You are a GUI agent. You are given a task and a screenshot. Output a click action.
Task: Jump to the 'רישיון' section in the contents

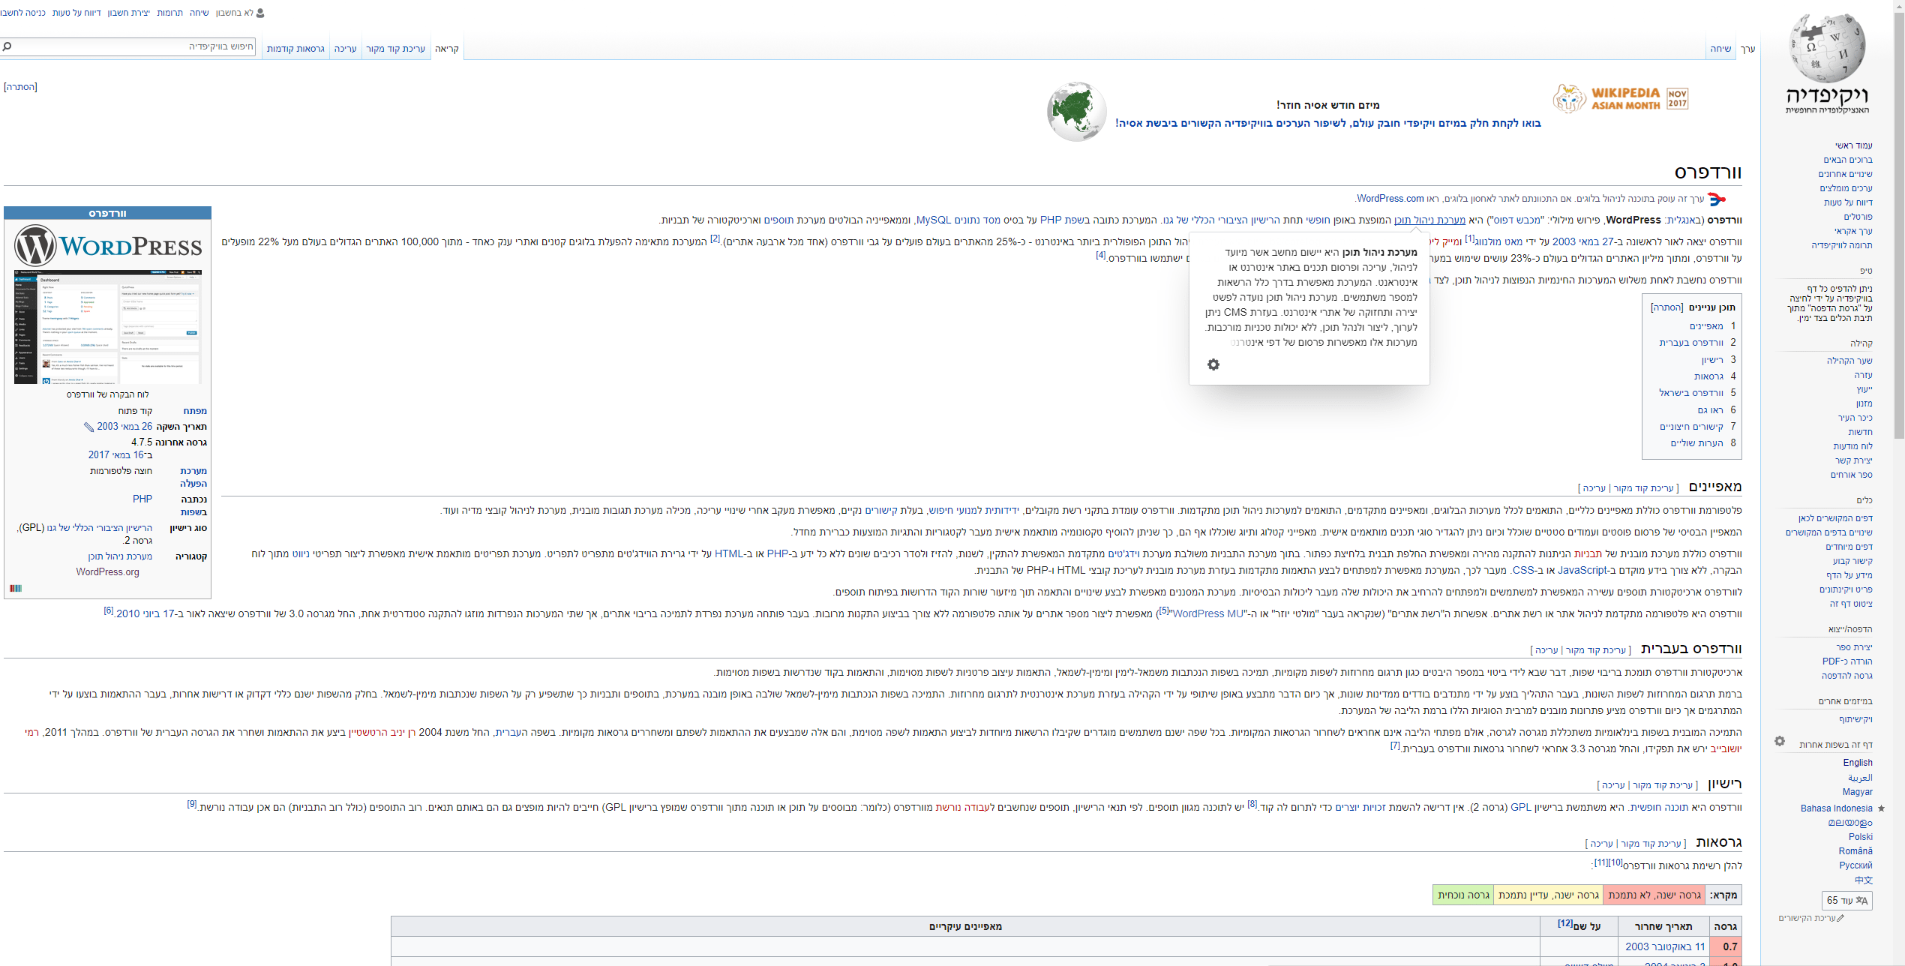1712,360
